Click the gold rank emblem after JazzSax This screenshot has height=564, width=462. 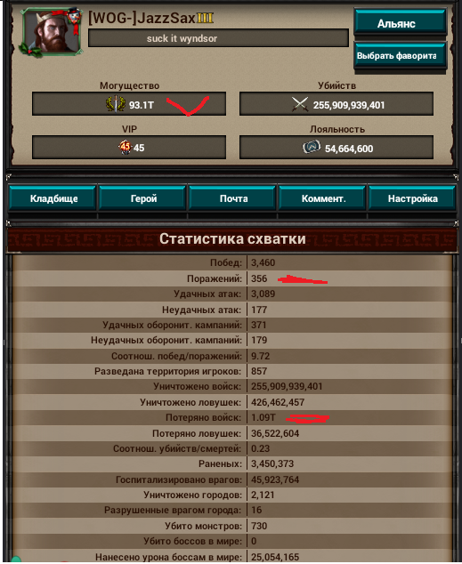click(205, 18)
